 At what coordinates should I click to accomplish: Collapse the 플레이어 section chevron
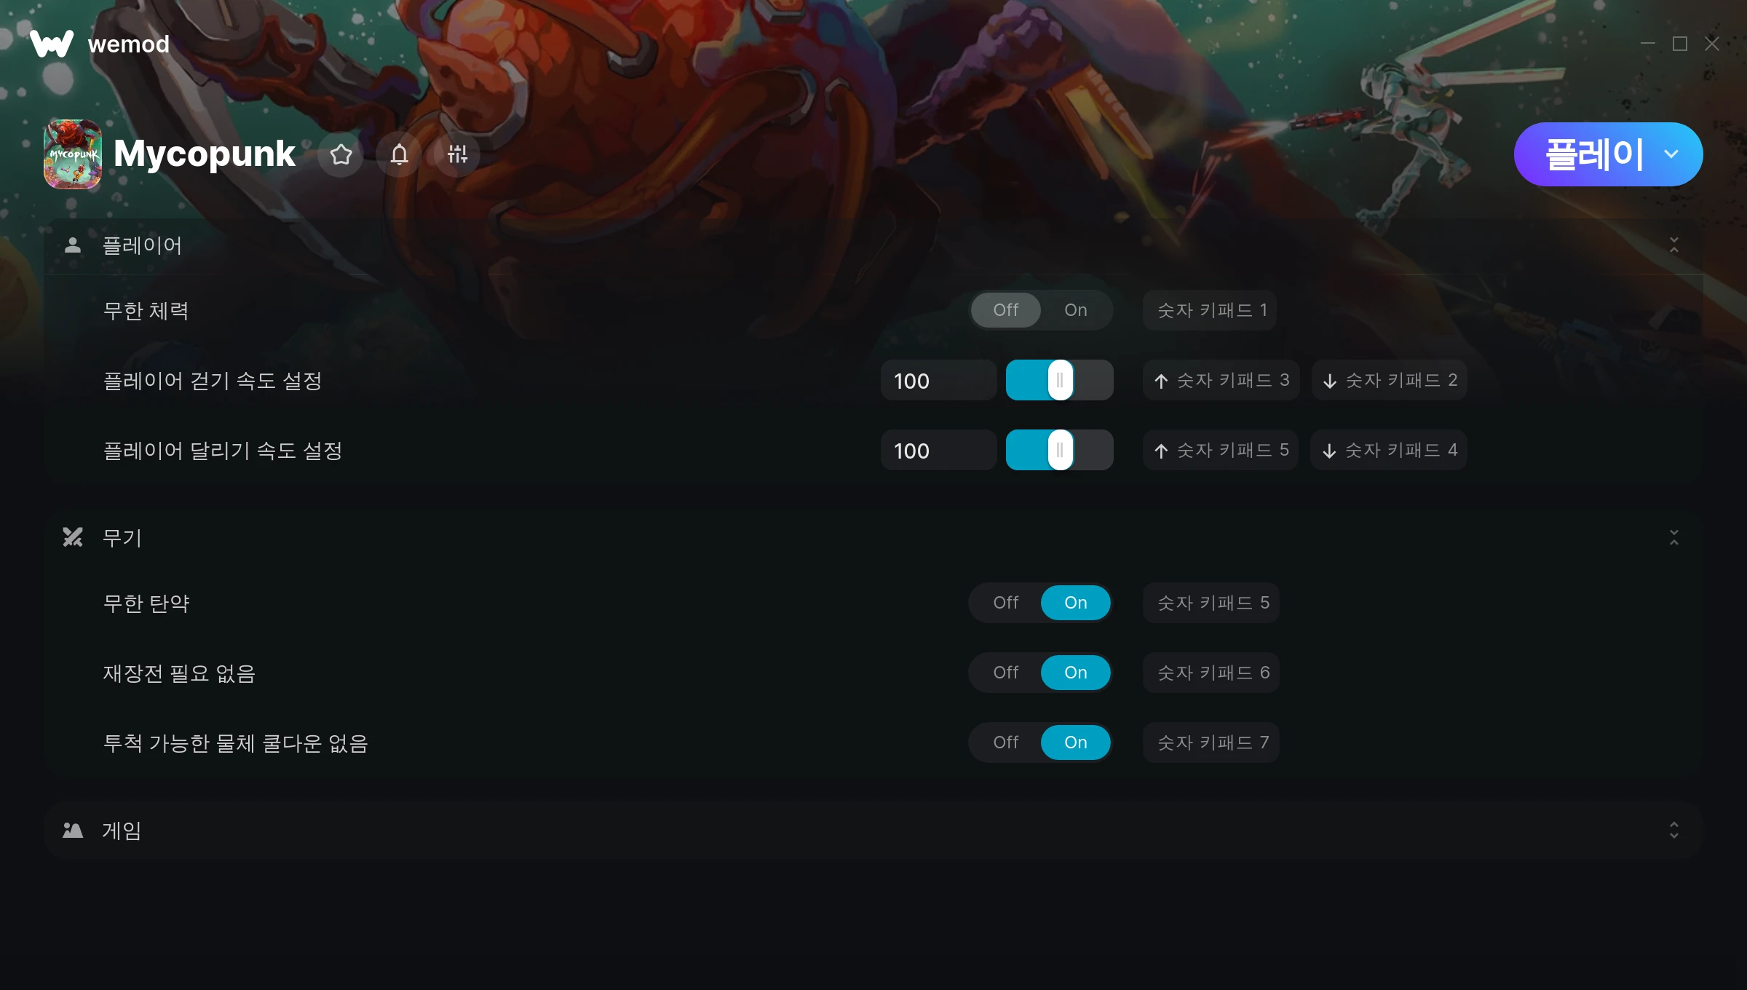tap(1674, 245)
